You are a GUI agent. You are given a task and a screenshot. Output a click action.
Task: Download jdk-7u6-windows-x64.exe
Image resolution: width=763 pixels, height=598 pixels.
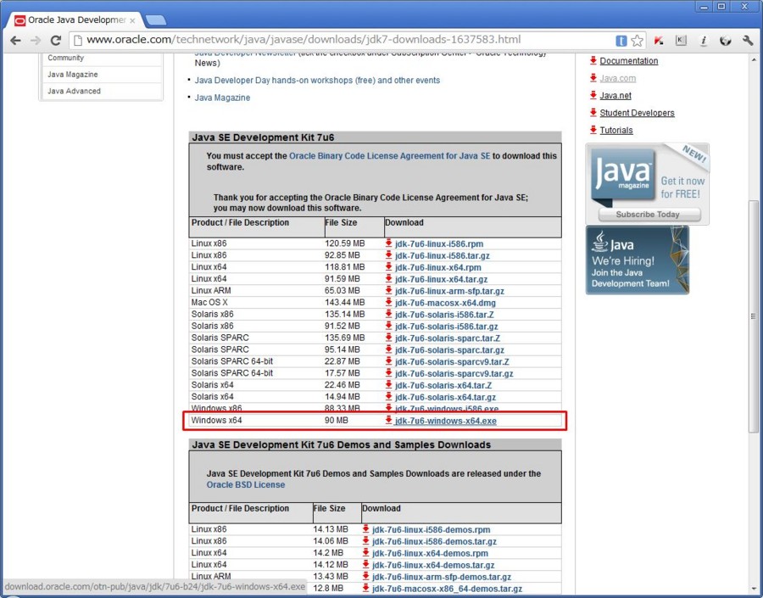click(446, 421)
